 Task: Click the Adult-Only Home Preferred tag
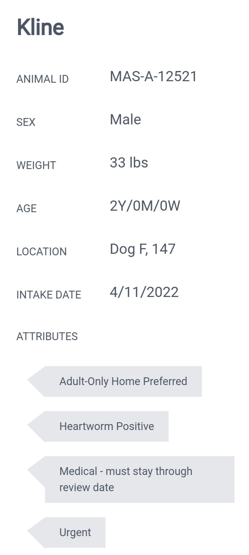(114, 381)
